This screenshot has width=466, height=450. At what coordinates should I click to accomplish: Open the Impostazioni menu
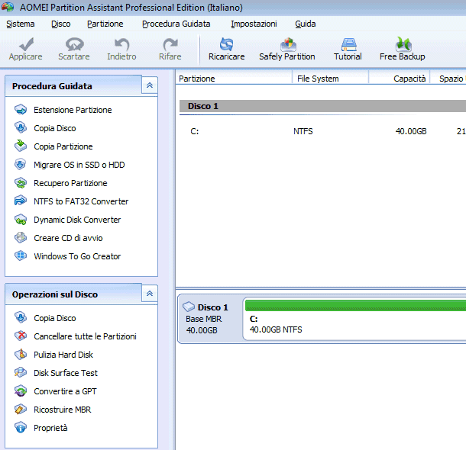click(254, 24)
